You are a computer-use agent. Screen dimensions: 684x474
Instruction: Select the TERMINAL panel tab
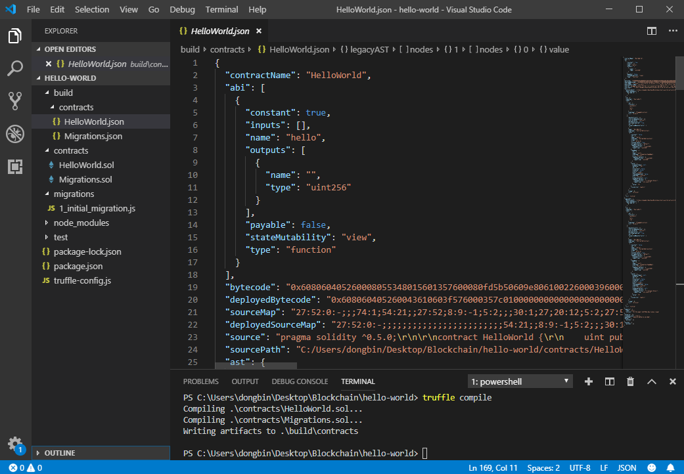[358, 381]
